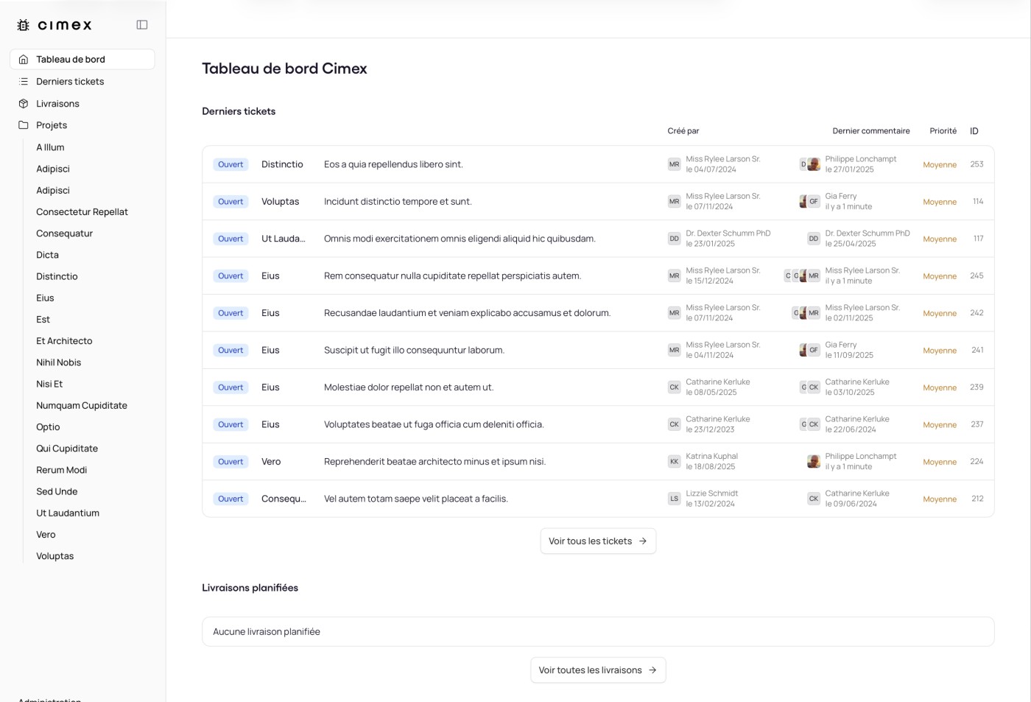1031x702 pixels.
Task: Click the Ouvert badge on ticket 114
Action: point(231,202)
